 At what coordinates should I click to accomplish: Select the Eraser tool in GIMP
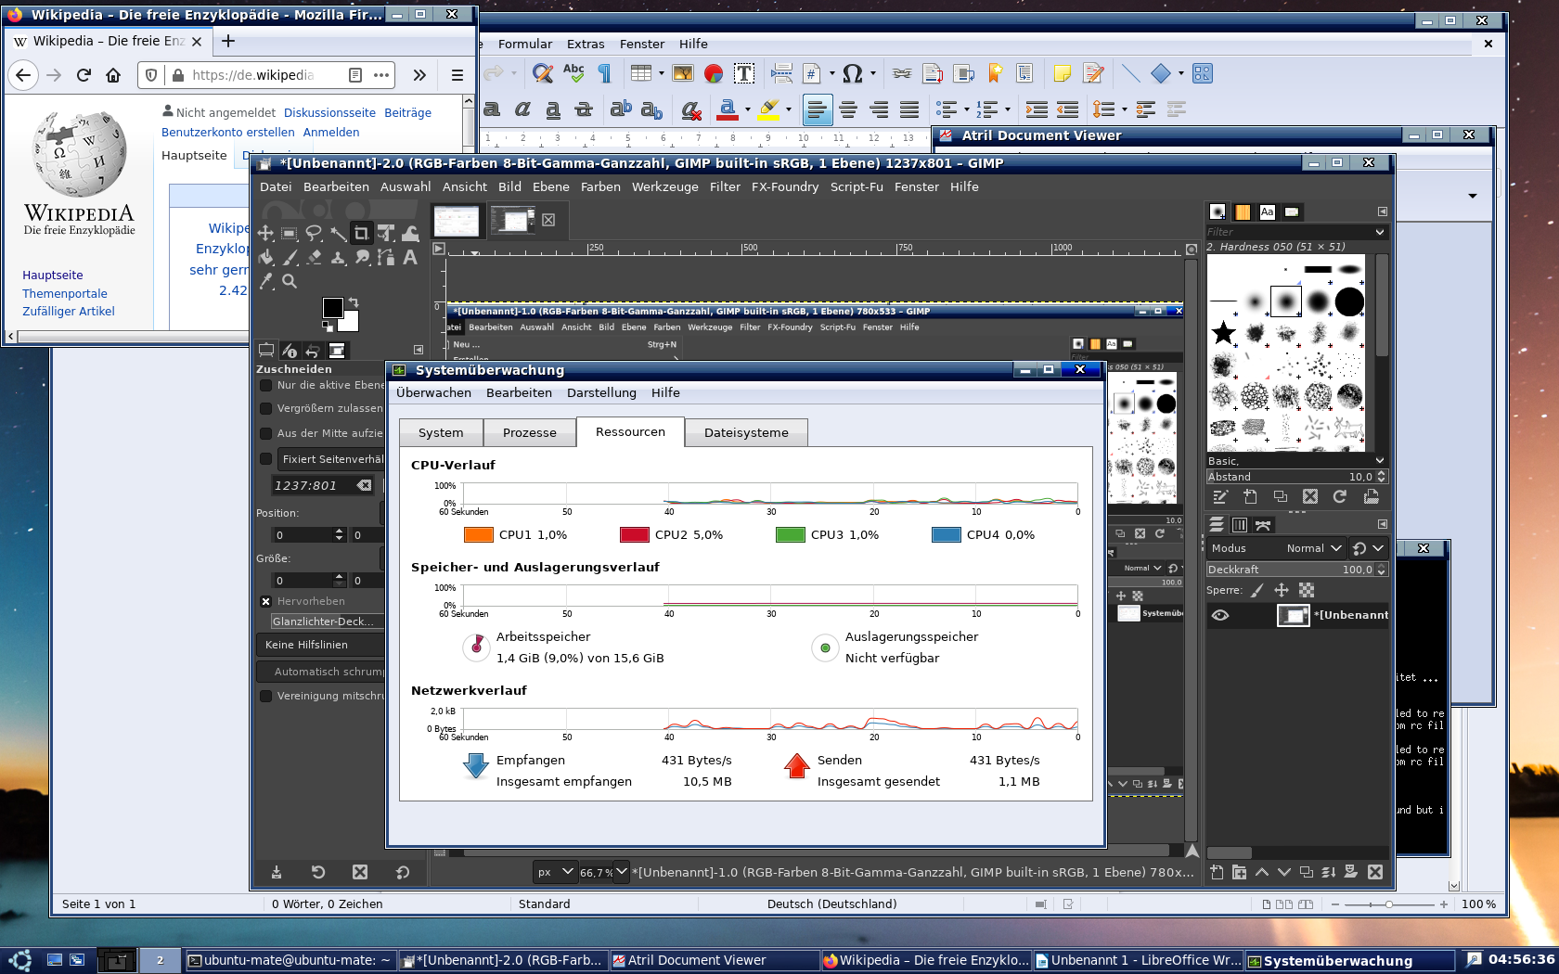pos(314,257)
